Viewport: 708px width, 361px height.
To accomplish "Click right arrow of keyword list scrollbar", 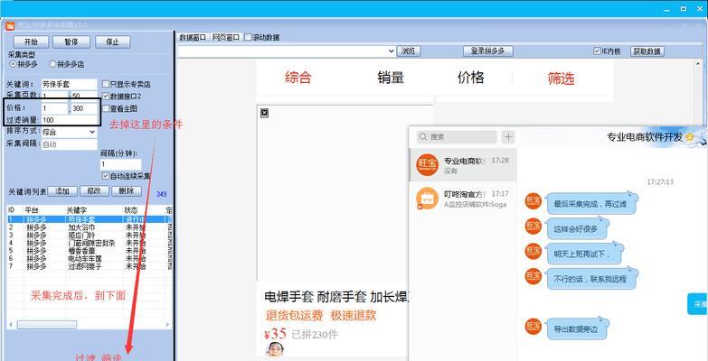I will (x=167, y=325).
